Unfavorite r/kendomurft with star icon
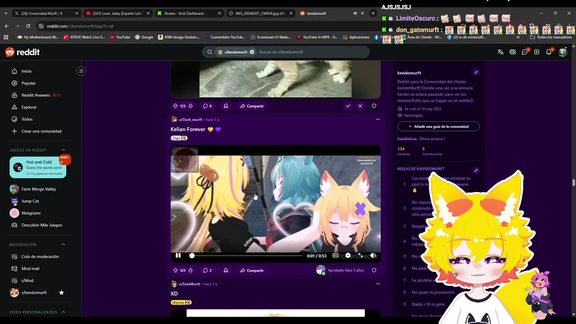 coord(62,292)
